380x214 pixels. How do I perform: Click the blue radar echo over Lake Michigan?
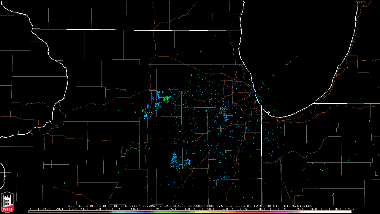point(287,63)
